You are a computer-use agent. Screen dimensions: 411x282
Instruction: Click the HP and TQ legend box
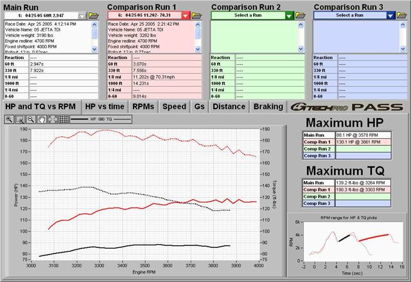(x=101, y=119)
